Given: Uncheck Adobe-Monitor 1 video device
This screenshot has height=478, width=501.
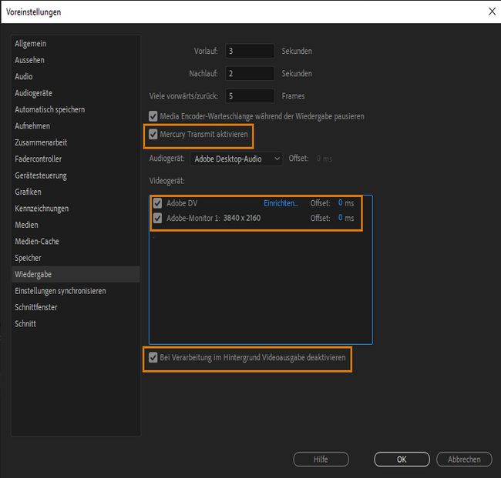Looking at the screenshot, I should 157,219.
